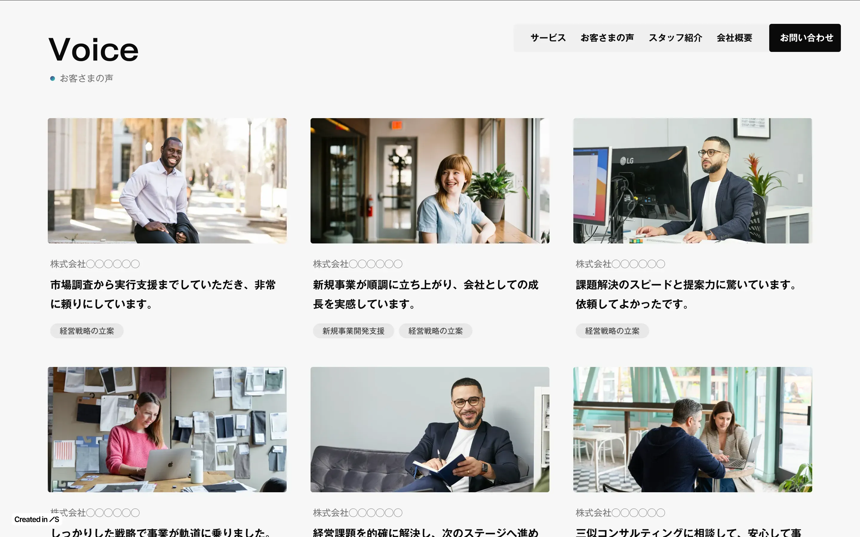This screenshot has width=860, height=537.
Task: Navigate to the お客さまの声 nav item
Action: [x=607, y=38]
